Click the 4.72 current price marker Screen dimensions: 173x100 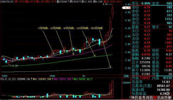126,8
